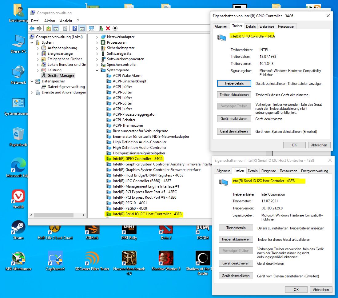This screenshot has height=298, width=338.
Task: Click horizontal scrollbar right arrow in left tree pane
Action: click(x=83, y=215)
